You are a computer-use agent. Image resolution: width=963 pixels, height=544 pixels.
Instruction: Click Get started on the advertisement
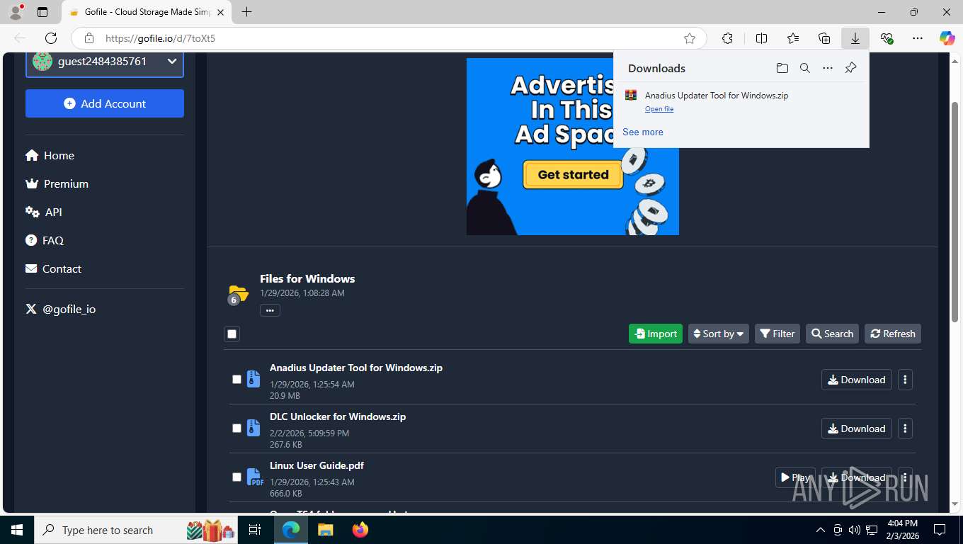pyautogui.click(x=573, y=174)
